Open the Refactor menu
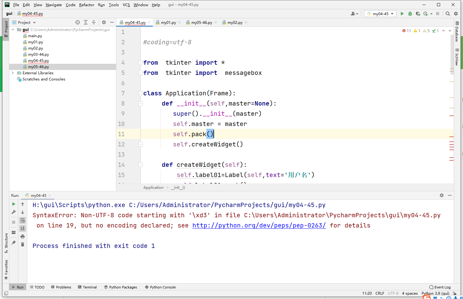 coord(87,5)
